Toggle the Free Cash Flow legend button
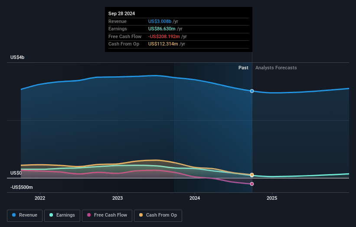Viewport: 356px width, 227px height. [x=107, y=215]
